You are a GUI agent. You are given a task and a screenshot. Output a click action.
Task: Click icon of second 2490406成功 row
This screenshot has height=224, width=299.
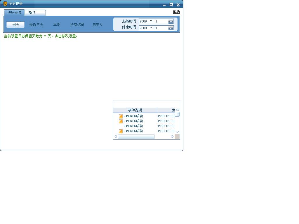(x=121, y=121)
